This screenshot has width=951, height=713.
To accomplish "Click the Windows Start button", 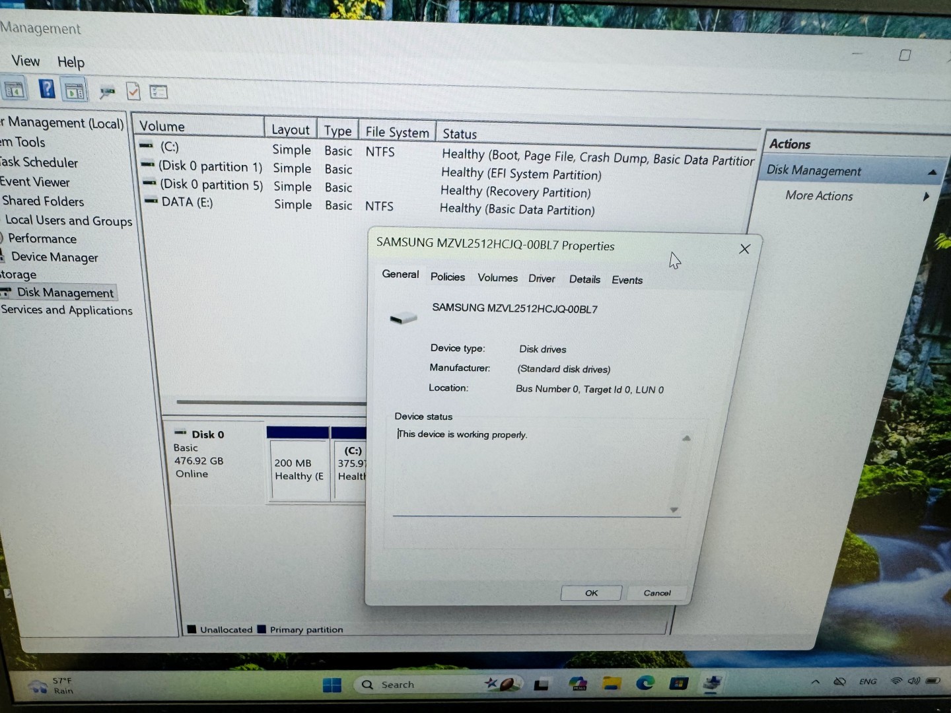I will click(x=332, y=685).
